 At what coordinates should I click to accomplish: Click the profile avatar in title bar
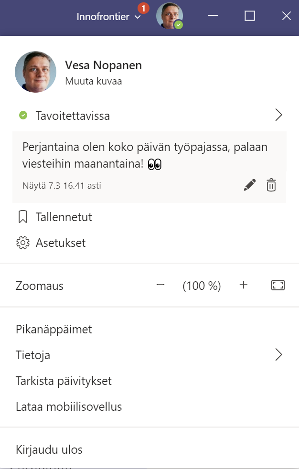(x=170, y=16)
